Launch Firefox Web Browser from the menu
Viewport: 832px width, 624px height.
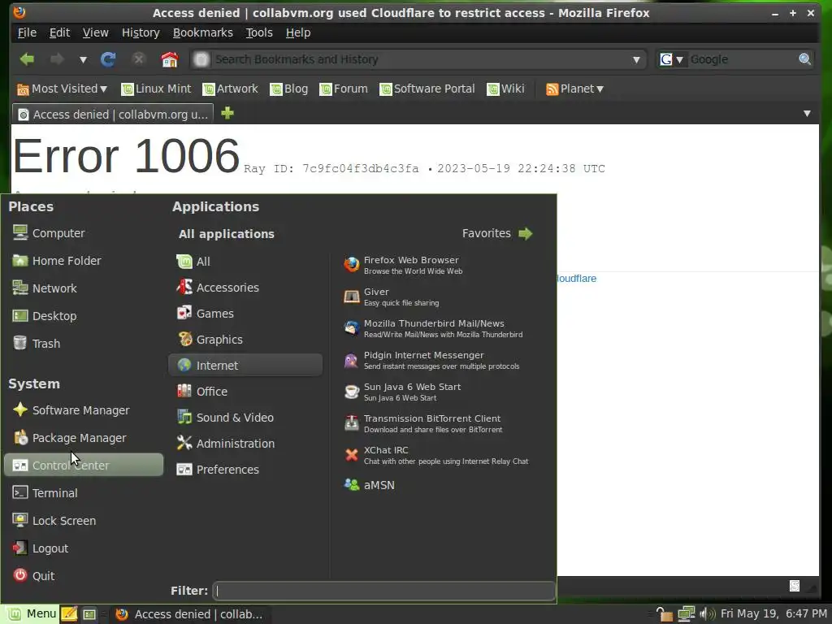[x=438, y=265]
